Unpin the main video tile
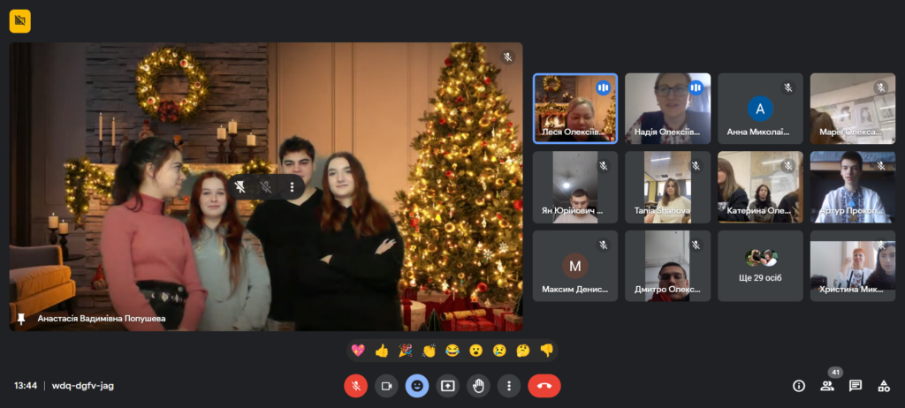The height and width of the screenshot is (408, 905). click(240, 187)
